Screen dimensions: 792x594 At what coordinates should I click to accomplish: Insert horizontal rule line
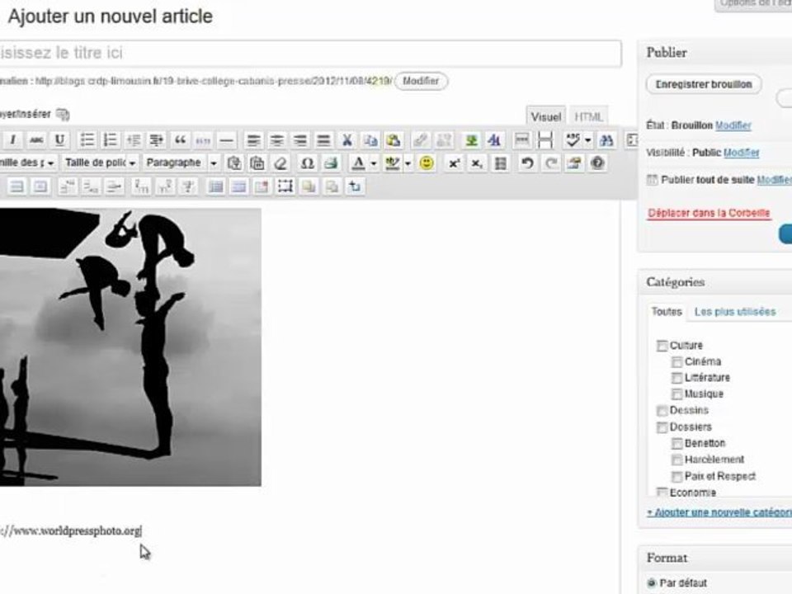tap(227, 140)
